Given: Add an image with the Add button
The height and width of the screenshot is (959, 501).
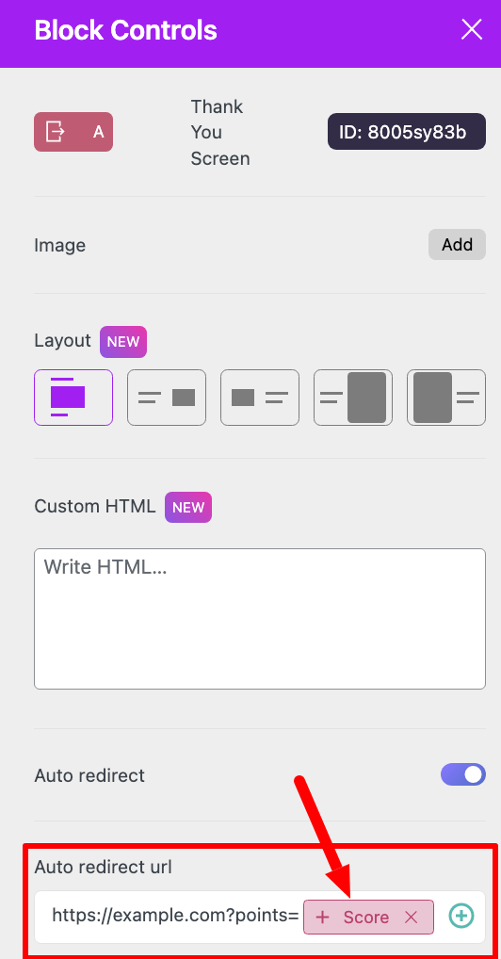Looking at the screenshot, I should click(457, 245).
